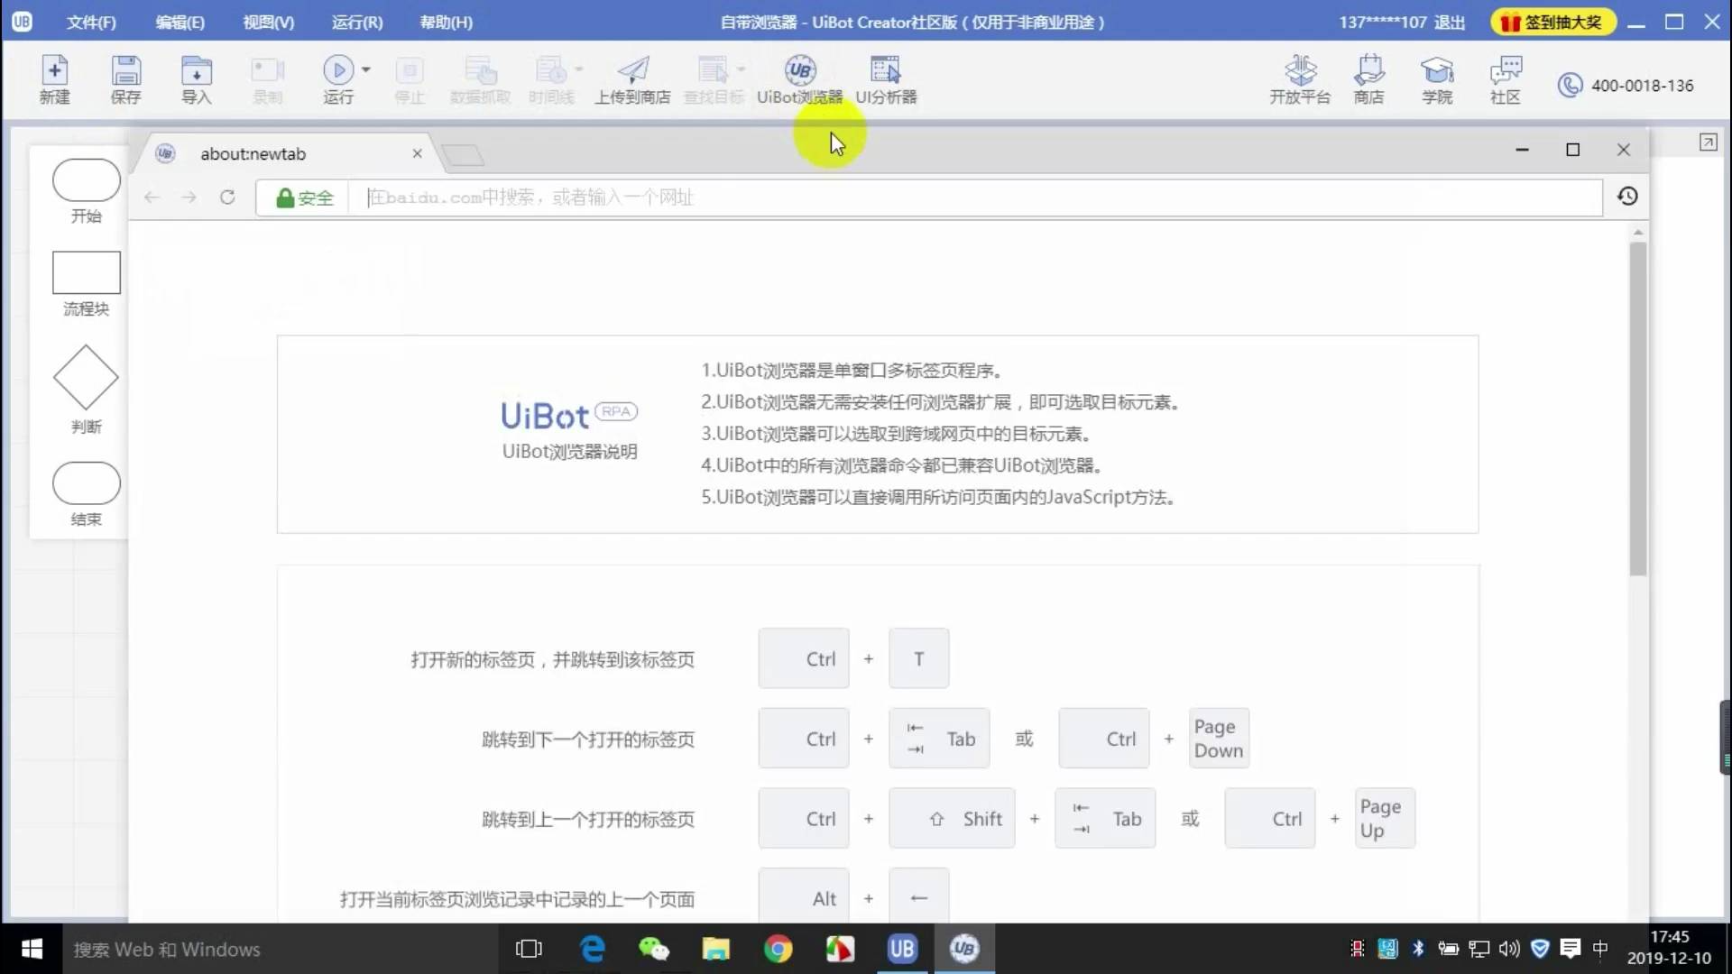Viewport: 1732px width, 974px height.
Task: Click the browser forward arrow
Action: 189,197
